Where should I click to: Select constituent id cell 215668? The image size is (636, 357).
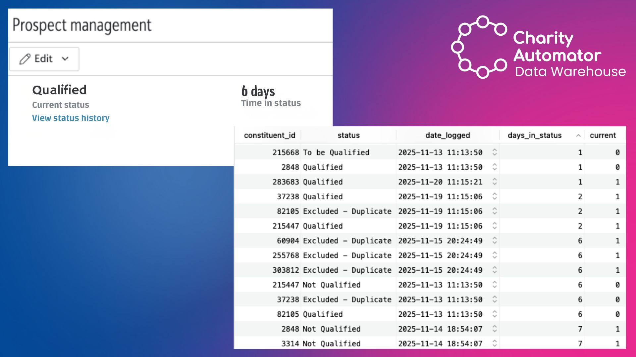[x=286, y=152]
